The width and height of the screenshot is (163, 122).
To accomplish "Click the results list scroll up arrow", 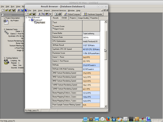I will point(106,21).
